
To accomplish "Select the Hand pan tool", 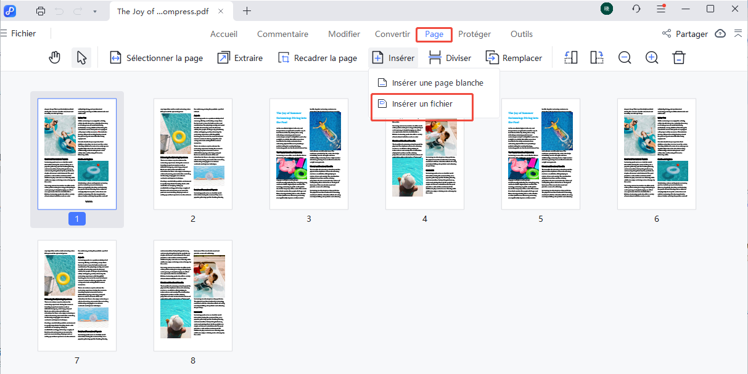I will (55, 58).
